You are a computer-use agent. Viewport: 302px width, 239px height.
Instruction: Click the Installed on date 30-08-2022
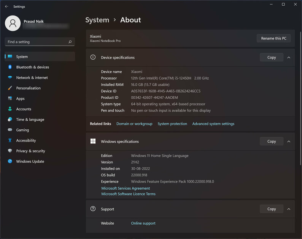click(x=140, y=169)
